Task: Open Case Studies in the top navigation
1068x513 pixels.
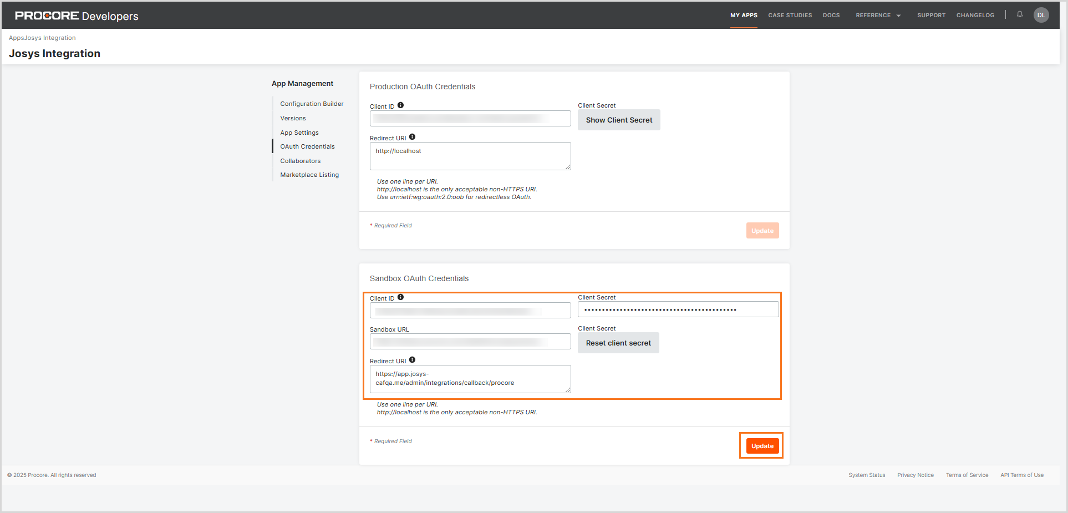Action: point(790,16)
